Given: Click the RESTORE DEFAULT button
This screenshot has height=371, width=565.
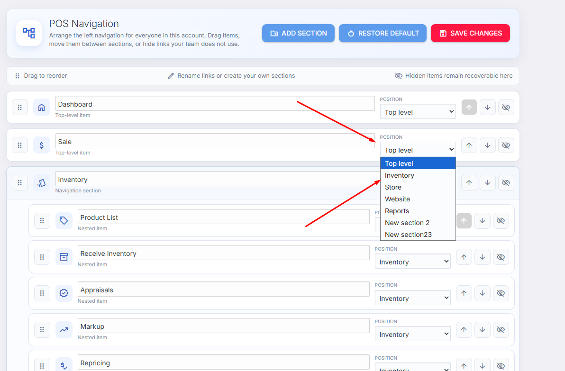Looking at the screenshot, I should (x=383, y=33).
